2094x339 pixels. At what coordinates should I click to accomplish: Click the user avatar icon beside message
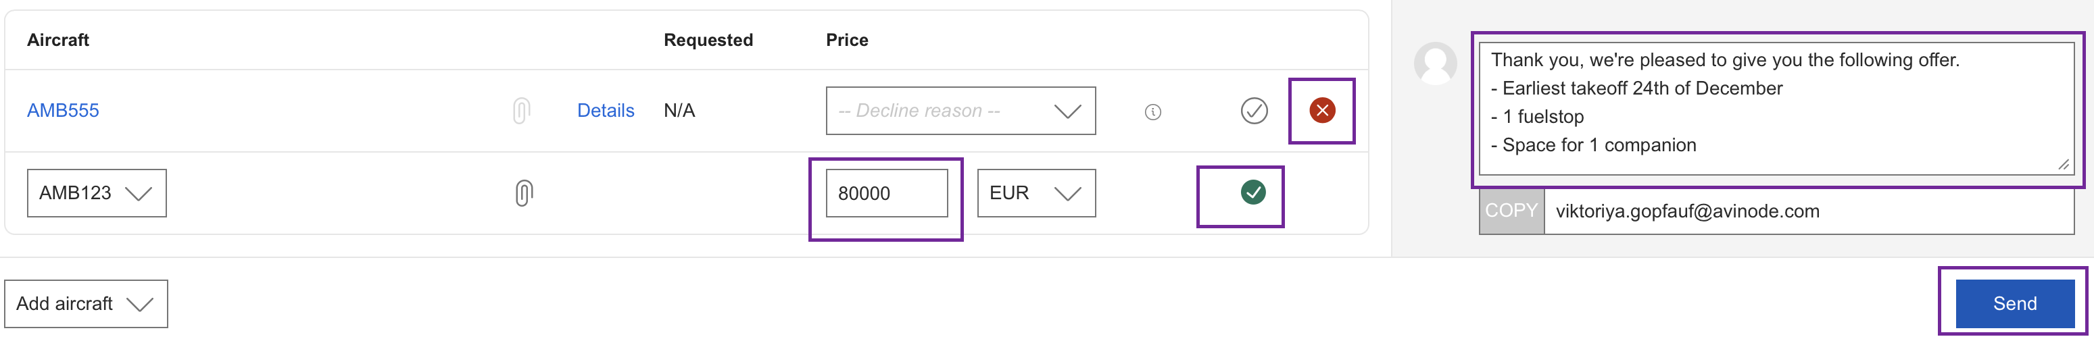tap(1435, 63)
